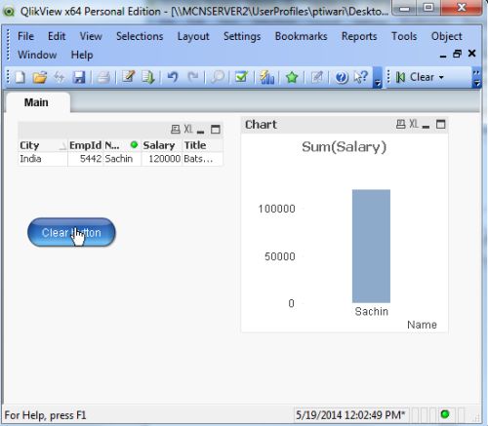Undo the last layout change

173,77
